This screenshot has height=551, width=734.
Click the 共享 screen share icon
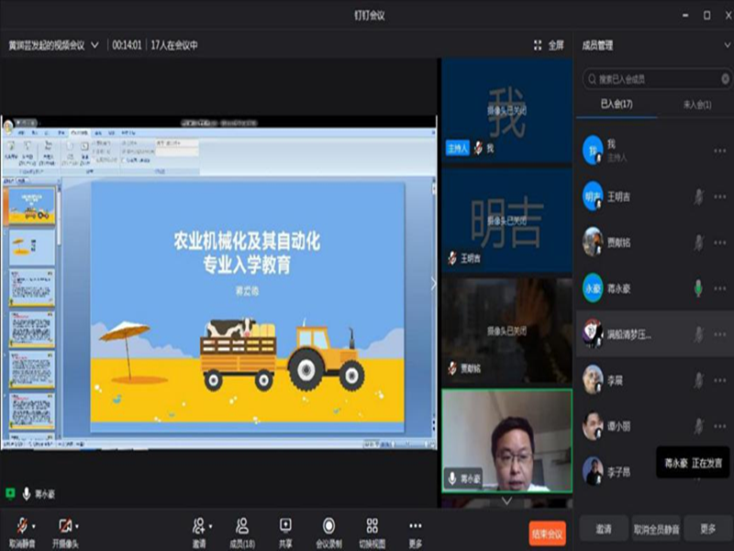(285, 525)
